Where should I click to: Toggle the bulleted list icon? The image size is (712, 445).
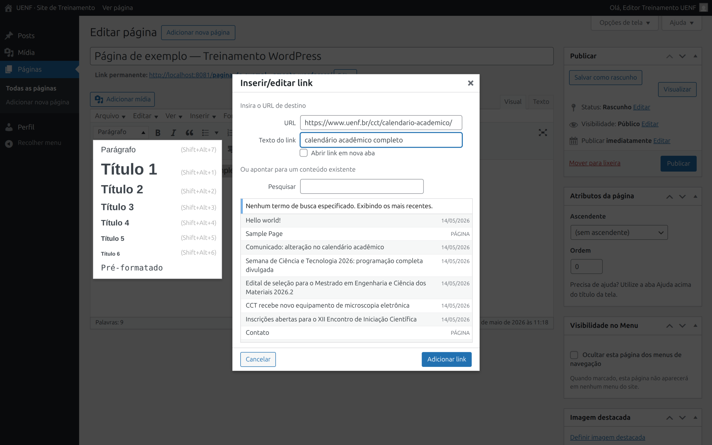(205, 133)
